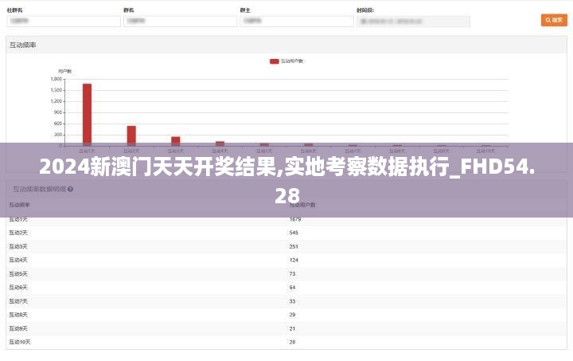Viewport: 573px width, 361px height.
Task: Click the magnifier icon inside the search button
Action: (x=548, y=20)
